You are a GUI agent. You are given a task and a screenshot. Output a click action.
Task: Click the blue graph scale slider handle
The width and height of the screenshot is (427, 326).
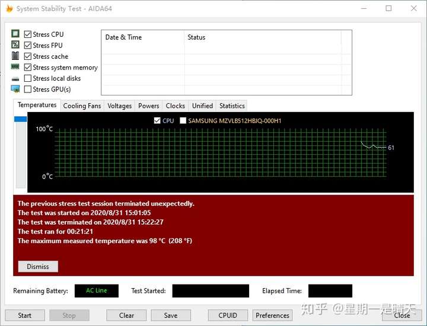click(20, 119)
